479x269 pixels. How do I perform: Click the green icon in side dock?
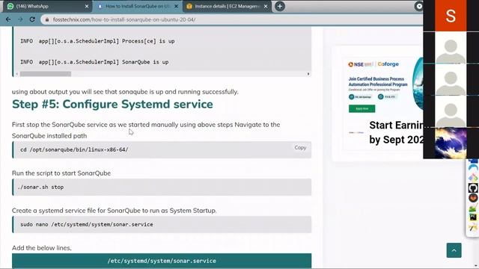pyautogui.click(x=473, y=208)
